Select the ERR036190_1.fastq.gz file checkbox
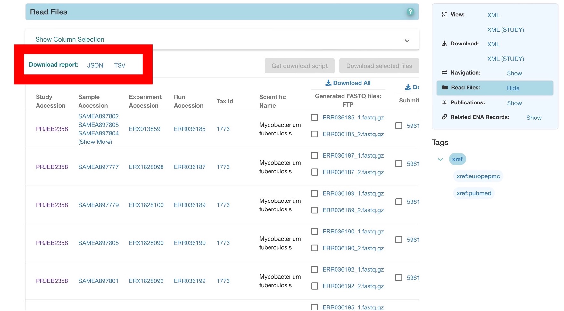The image size is (564, 311). tap(315, 232)
